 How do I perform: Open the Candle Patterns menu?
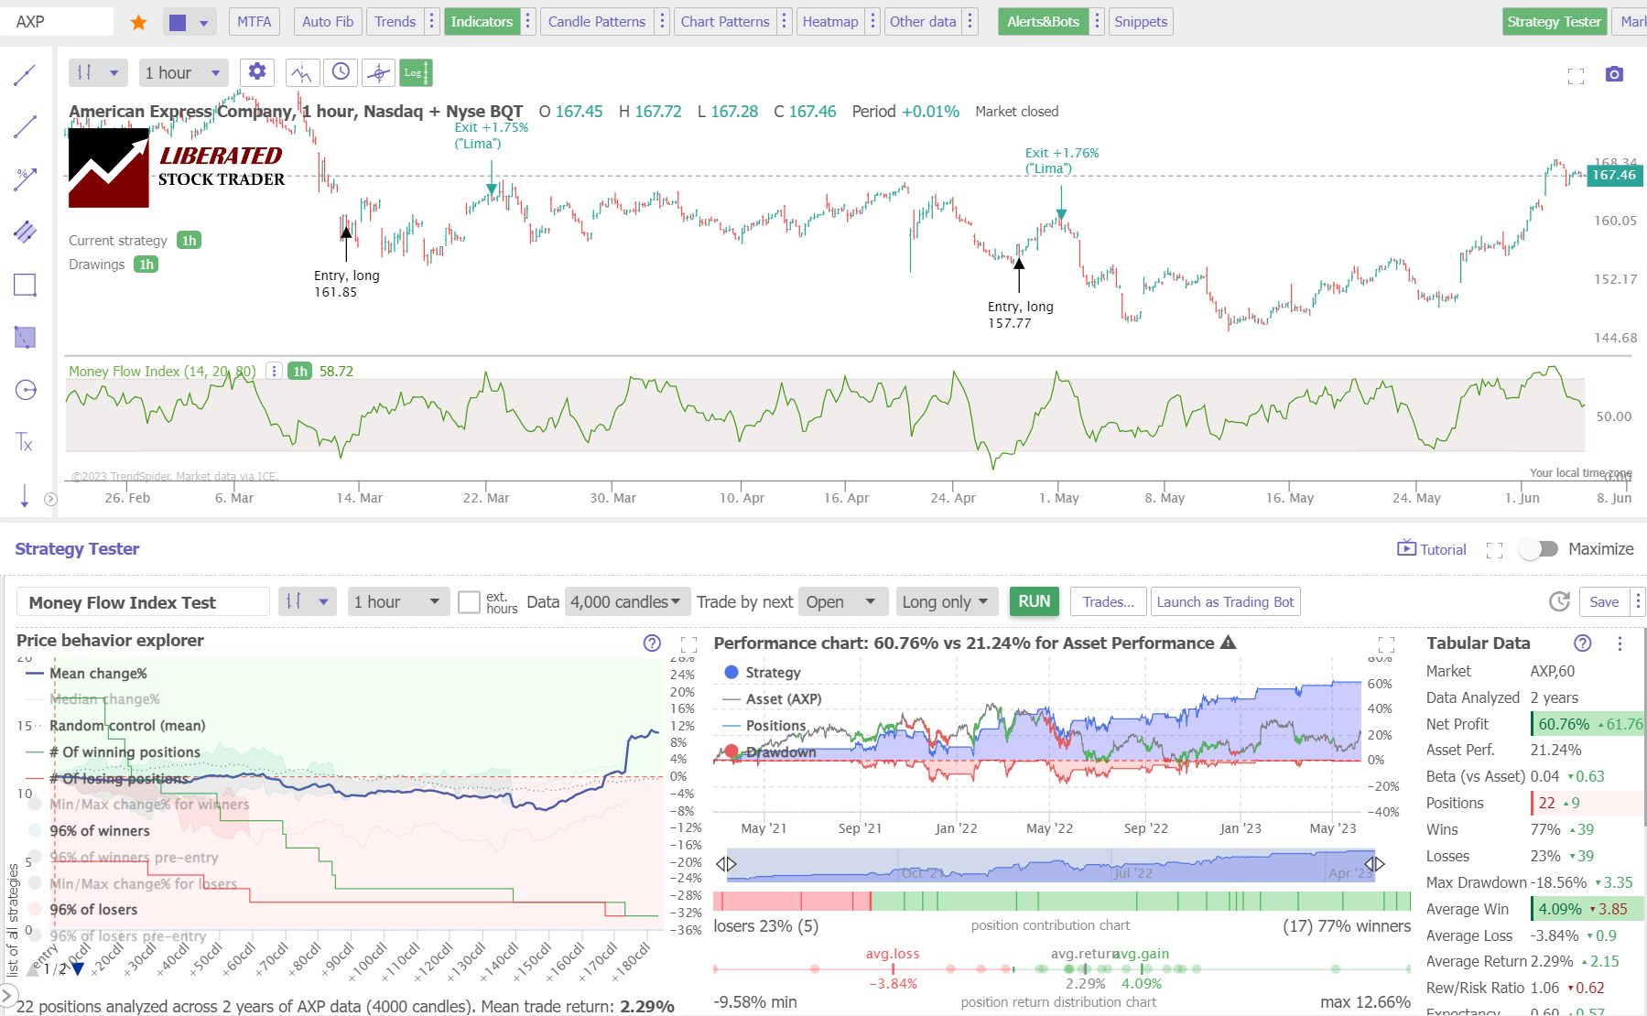click(596, 21)
